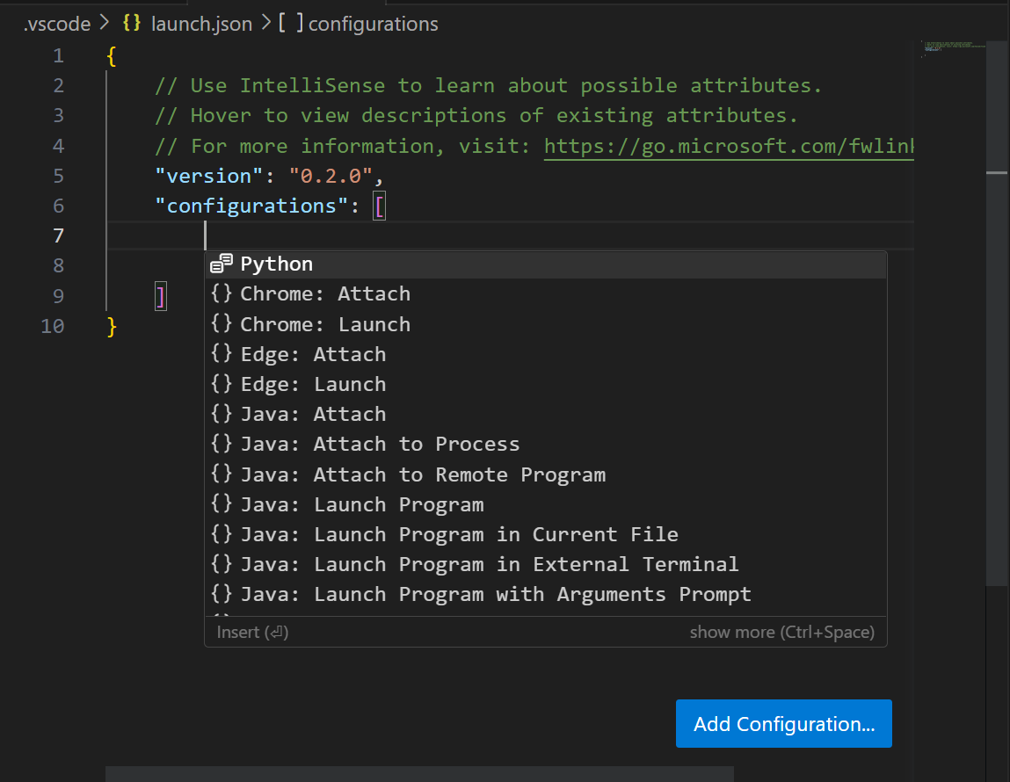Click show more (Ctrl+Space) in suggestion footer
1010x782 pixels.
[782, 632]
